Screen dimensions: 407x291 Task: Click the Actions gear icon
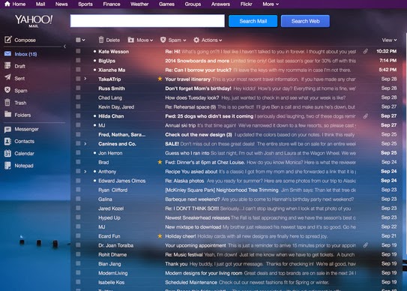tap(196, 40)
